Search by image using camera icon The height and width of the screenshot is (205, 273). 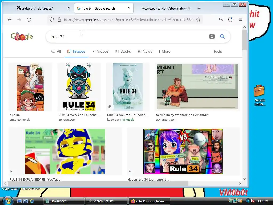pyautogui.click(x=212, y=36)
